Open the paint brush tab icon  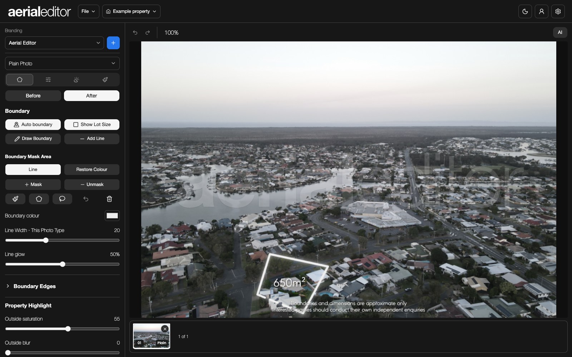tap(105, 80)
